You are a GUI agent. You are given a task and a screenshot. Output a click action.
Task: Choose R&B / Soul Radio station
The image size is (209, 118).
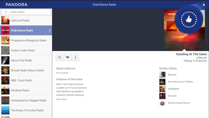click(26, 80)
